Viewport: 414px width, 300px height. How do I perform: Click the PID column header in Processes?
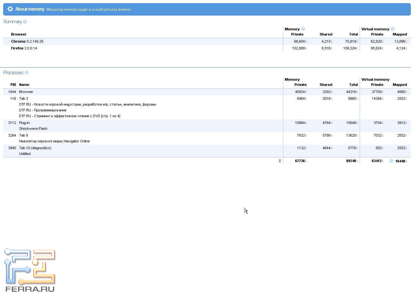[x=13, y=85]
